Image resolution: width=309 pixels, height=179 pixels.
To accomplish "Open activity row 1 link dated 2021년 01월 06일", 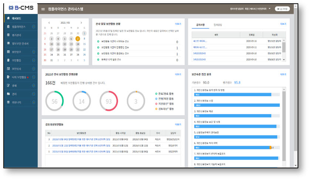I will tap(81, 152).
